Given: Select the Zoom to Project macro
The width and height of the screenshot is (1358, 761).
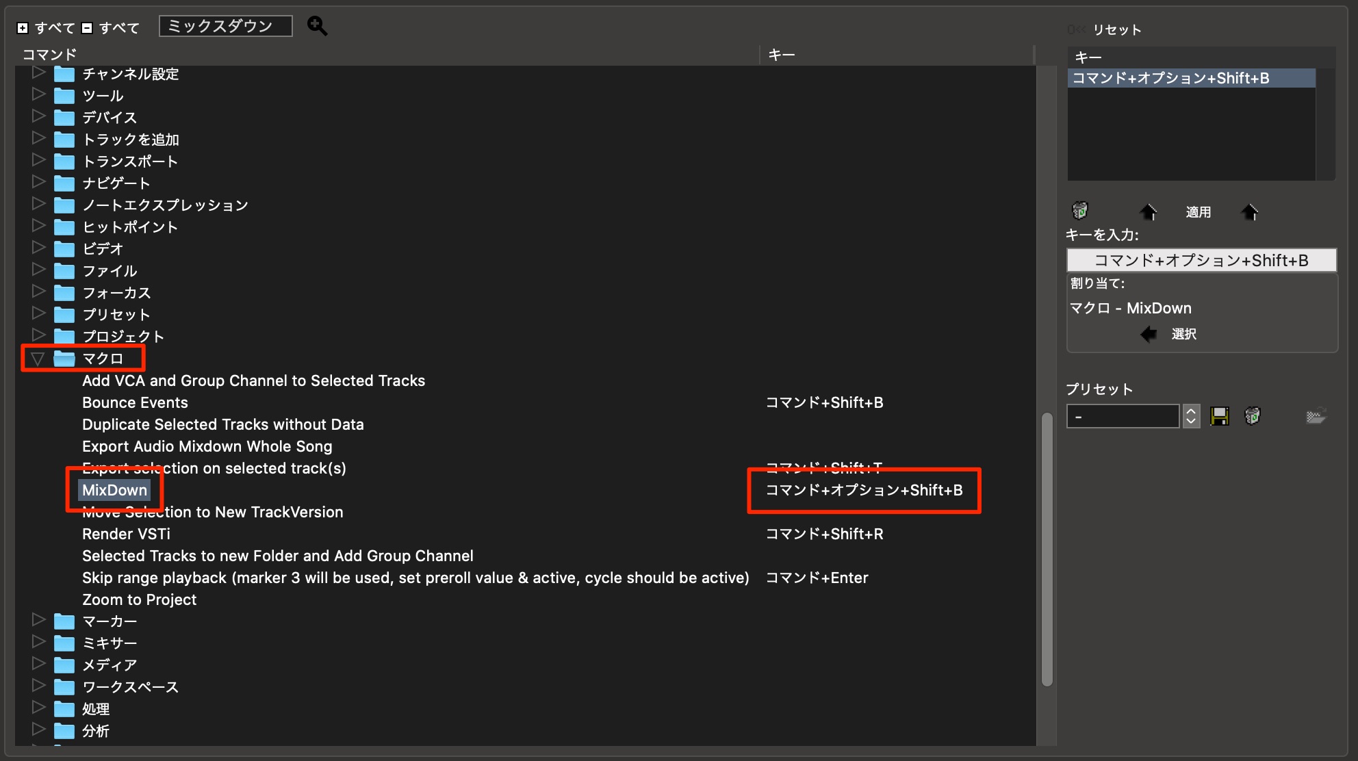Looking at the screenshot, I should point(139,599).
